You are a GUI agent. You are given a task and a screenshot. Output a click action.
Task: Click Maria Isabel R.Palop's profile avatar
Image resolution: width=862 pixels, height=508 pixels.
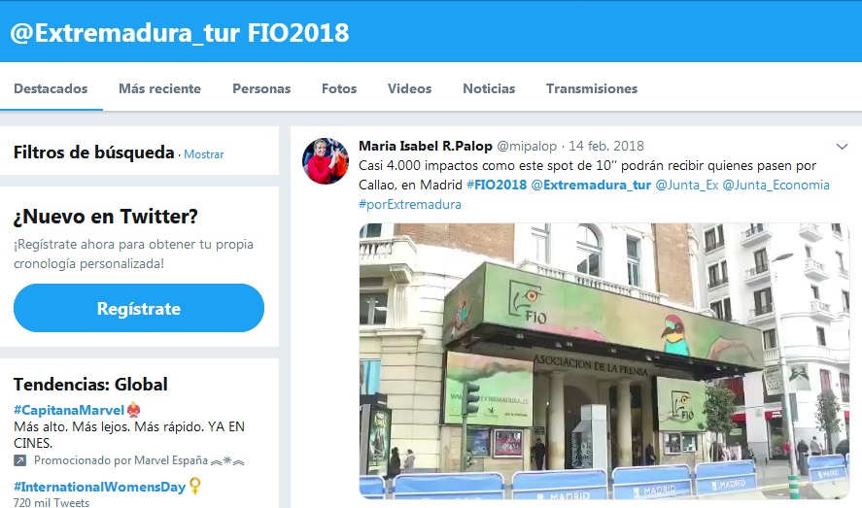click(326, 161)
